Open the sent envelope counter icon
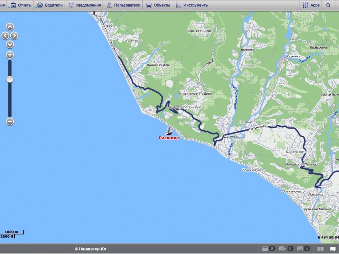The width and height of the screenshot is (339, 254). coord(282,249)
